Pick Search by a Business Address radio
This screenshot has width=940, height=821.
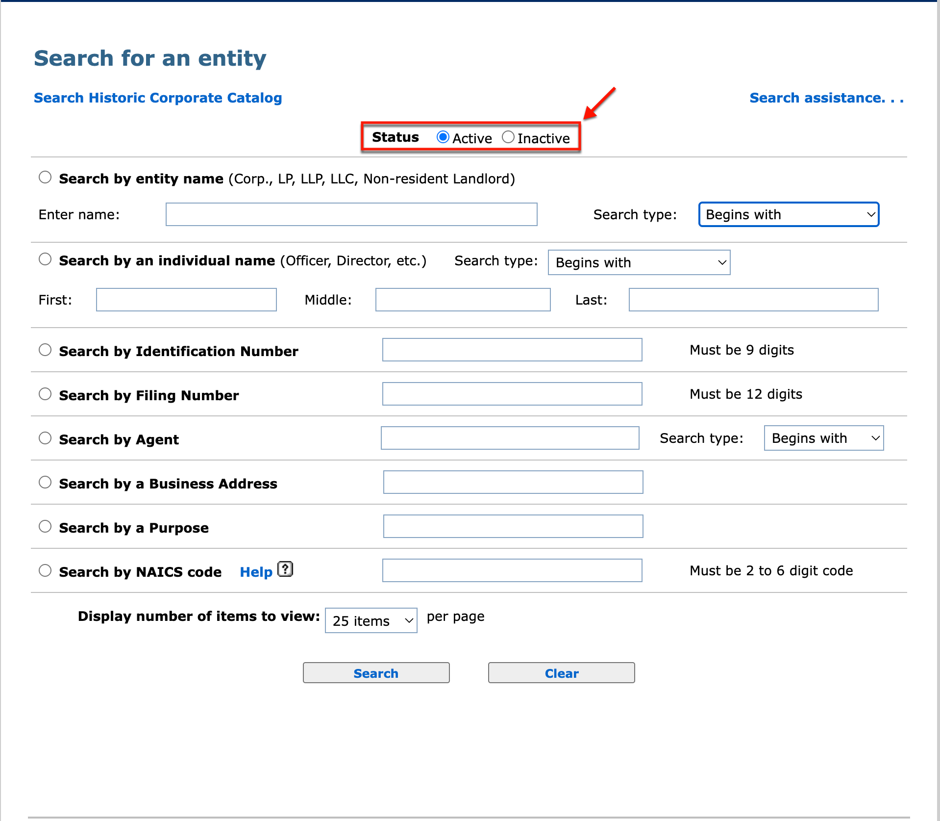click(x=45, y=483)
